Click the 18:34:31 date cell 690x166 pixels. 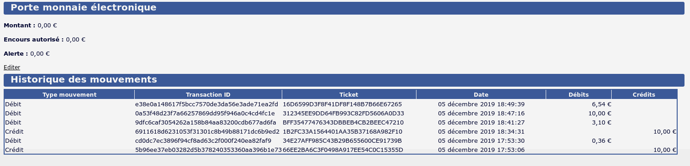481,131
